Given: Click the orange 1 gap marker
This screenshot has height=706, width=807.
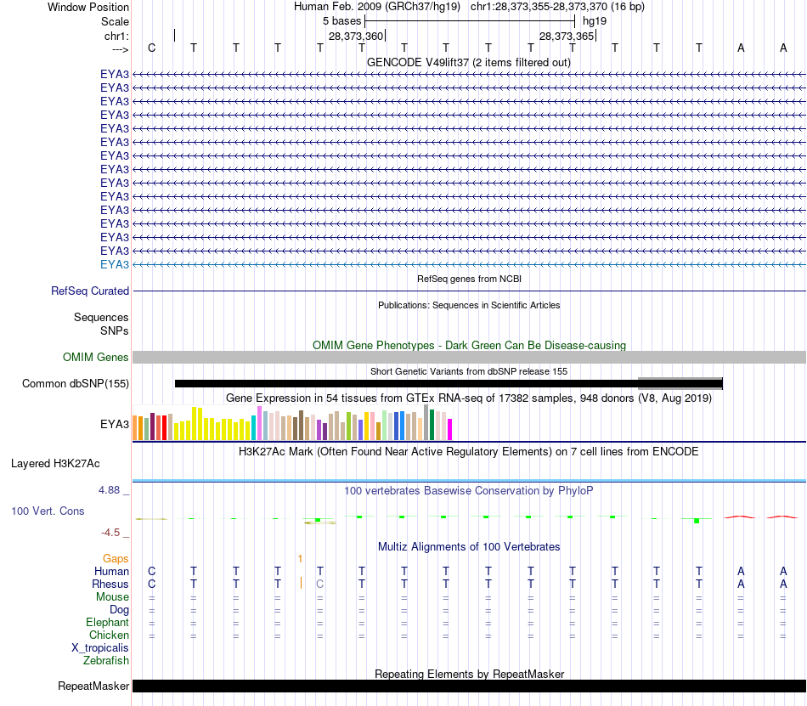Looking at the screenshot, I should tap(300, 559).
